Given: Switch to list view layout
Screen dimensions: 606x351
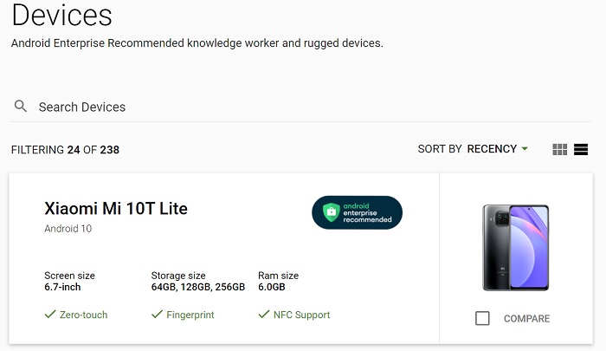Looking at the screenshot, I should click(581, 149).
